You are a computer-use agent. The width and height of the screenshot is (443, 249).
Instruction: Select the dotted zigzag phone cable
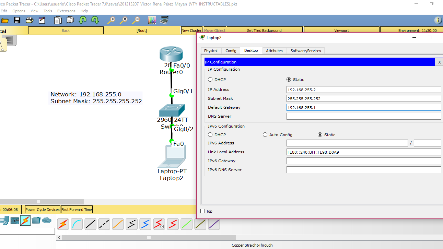pyautogui.click(x=132, y=224)
